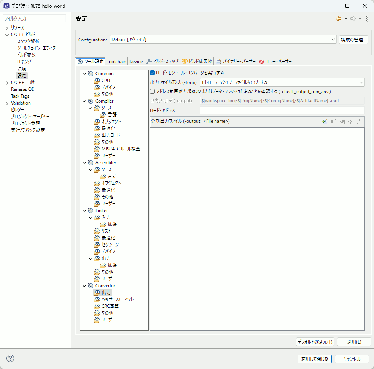Open the Configuration Debug dropdown

223,40
